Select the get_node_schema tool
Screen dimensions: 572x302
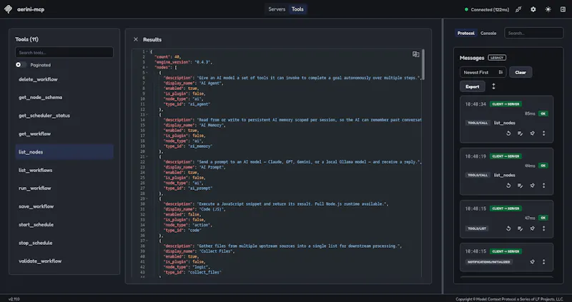click(64, 97)
